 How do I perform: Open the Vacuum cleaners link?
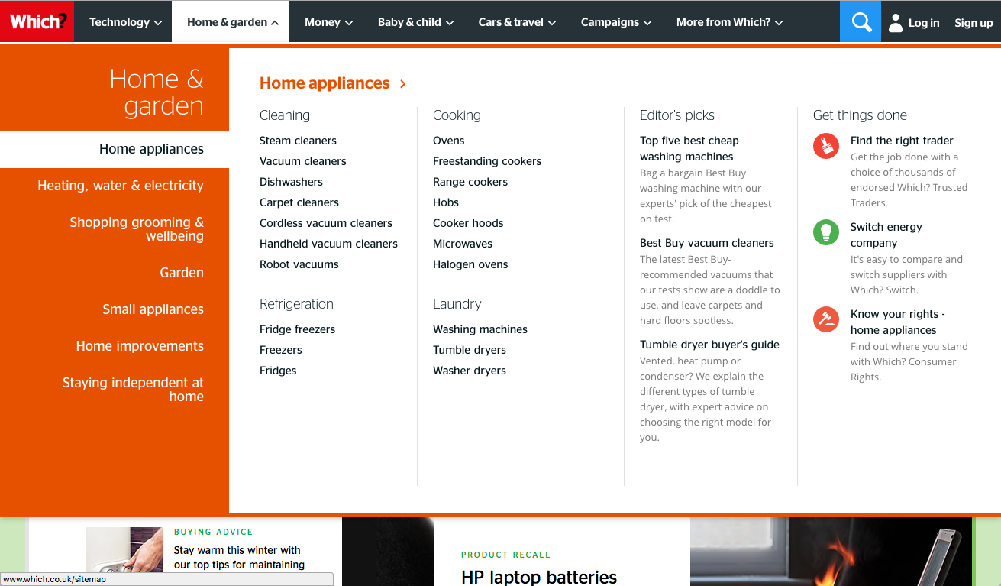pyautogui.click(x=303, y=161)
